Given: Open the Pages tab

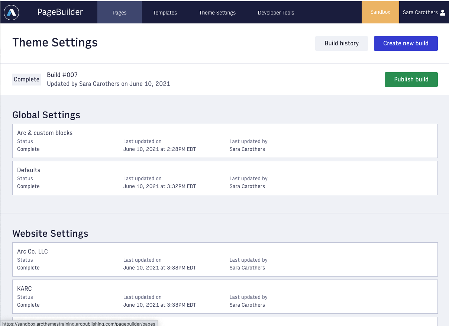Looking at the screenshot, I should tap(120, 12).
